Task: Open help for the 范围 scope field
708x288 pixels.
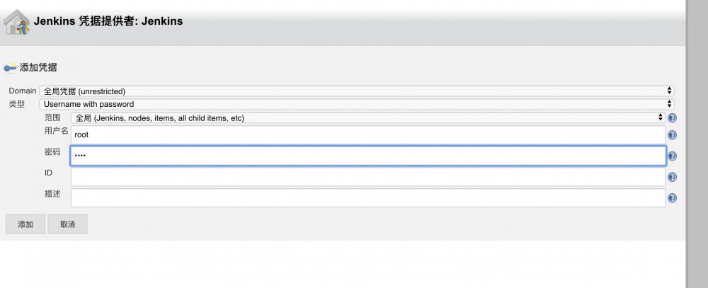Action: point(672,118)
